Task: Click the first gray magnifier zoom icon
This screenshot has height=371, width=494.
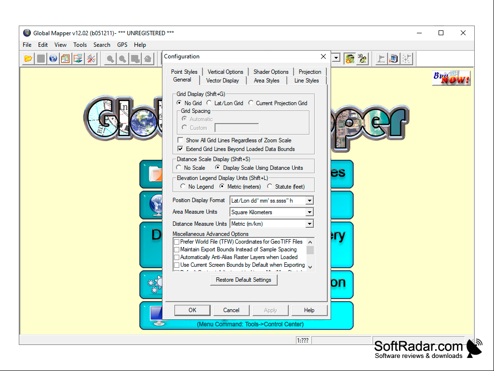Action: click(x=110, y=59)
